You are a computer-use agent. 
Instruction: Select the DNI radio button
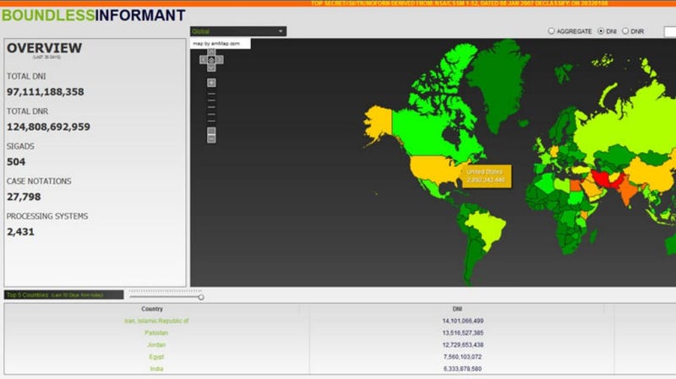click(x=601, y=31)
